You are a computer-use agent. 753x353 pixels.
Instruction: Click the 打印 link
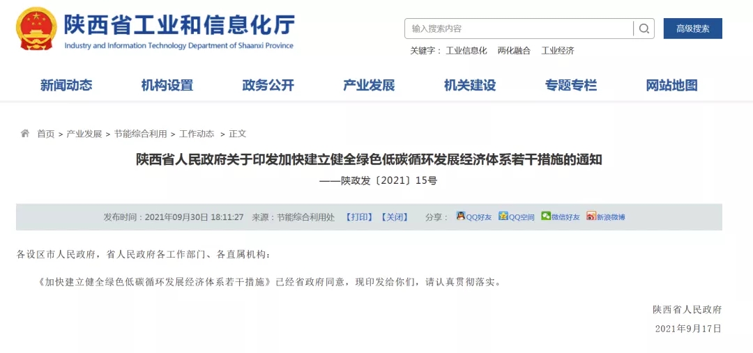click(x=360, y=217)
